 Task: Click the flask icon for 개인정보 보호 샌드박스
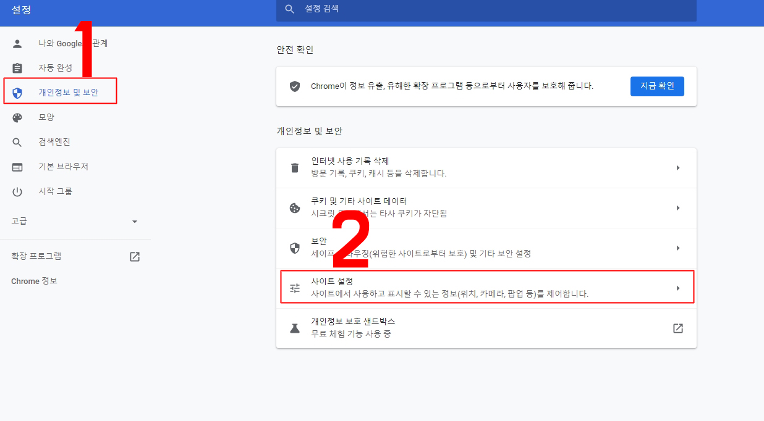(x=295, y=328)
